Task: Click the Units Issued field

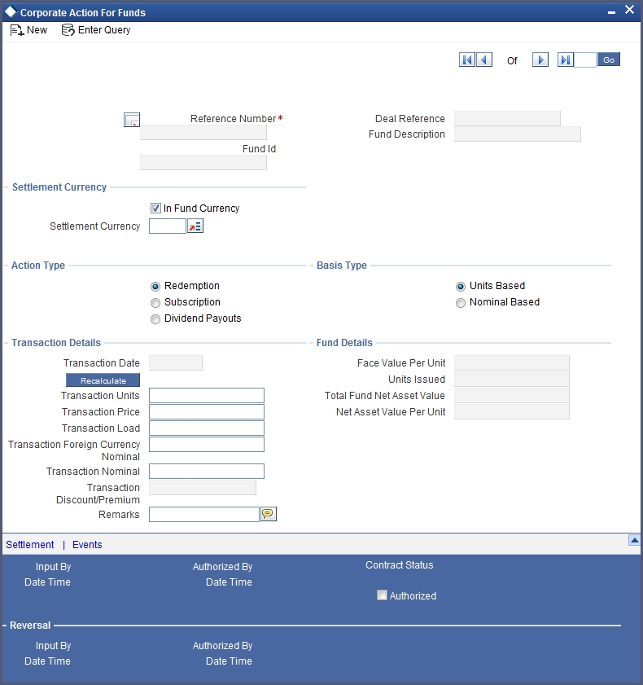Action: coord(512,380)
